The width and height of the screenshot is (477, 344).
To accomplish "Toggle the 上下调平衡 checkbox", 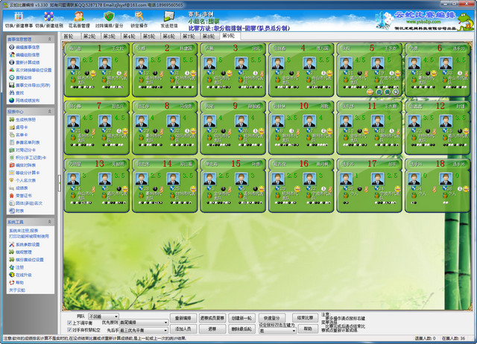I will pyautogui.click(x=69, y=322).
